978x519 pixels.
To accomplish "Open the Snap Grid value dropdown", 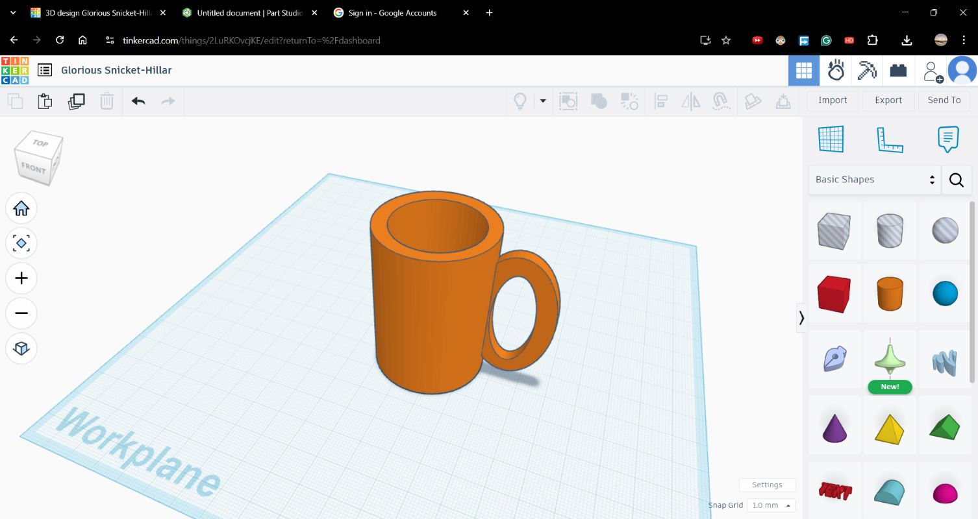I will (x=770, y=505).
